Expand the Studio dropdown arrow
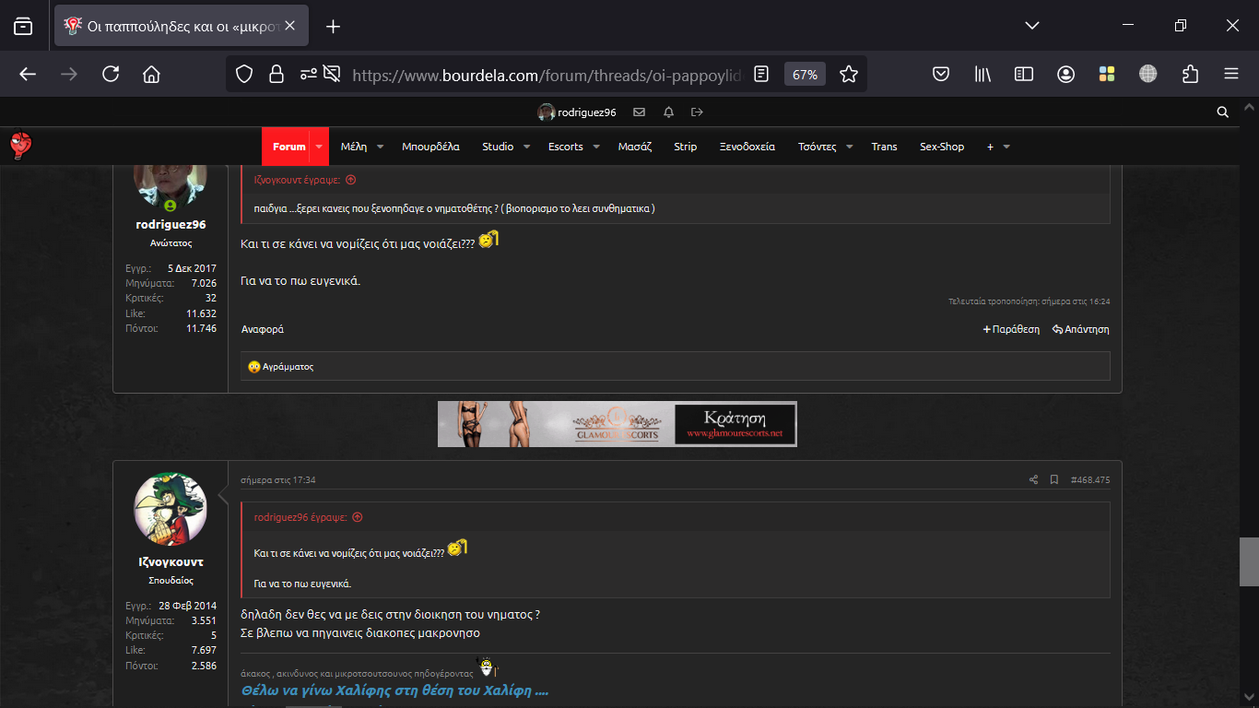Viewport: 1259px width, 708px height. click(x=527, y=147)
